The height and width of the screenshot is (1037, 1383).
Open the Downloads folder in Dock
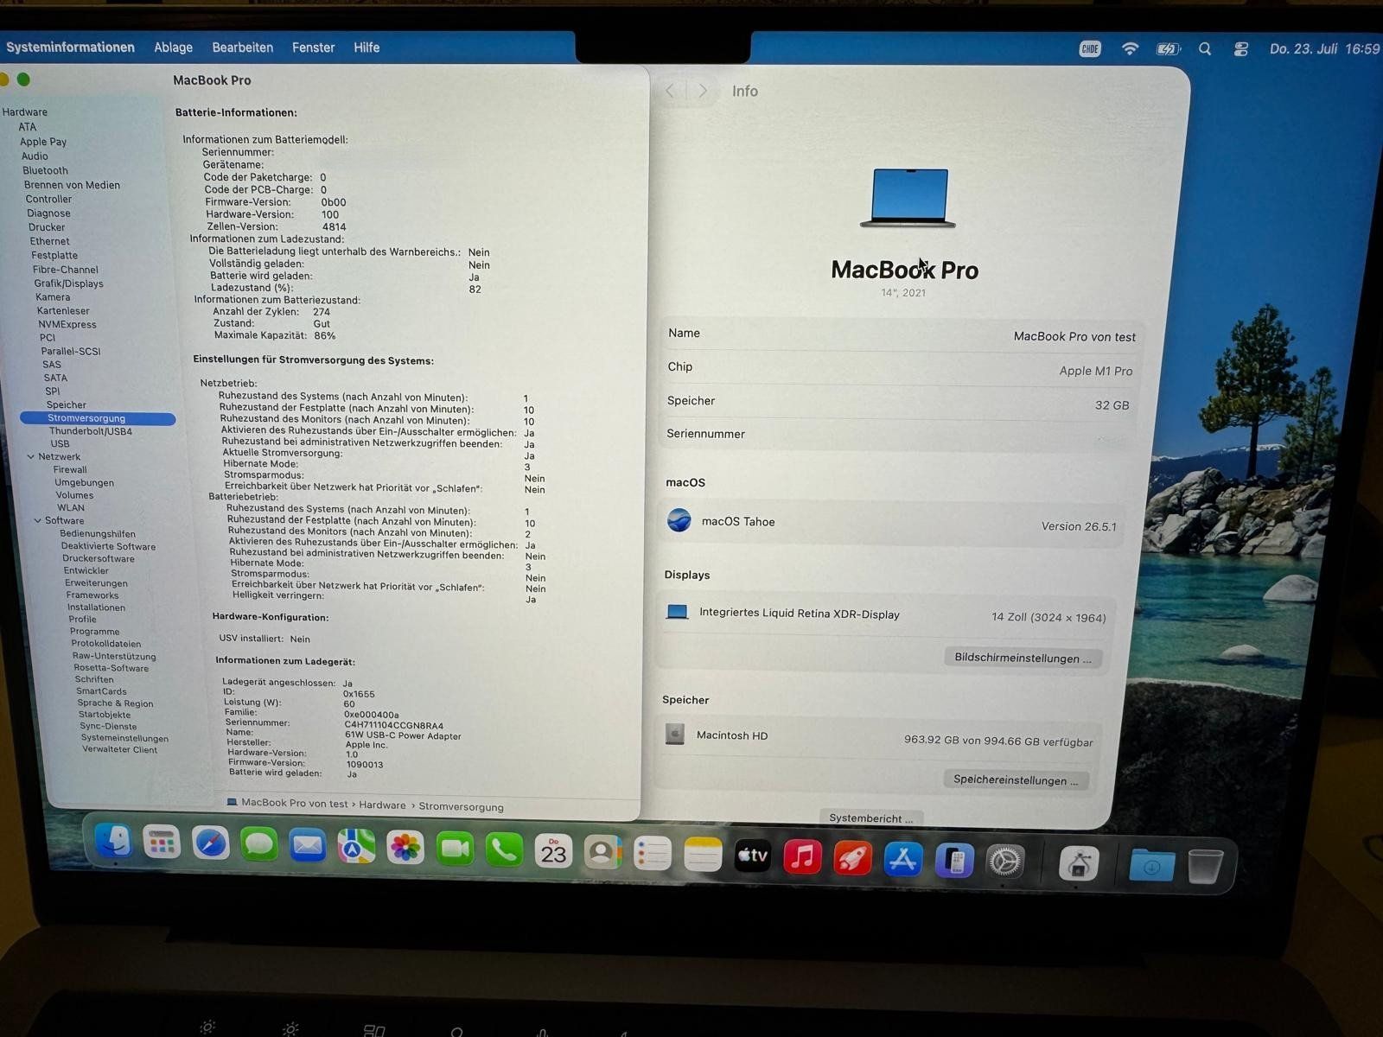tap(1151, 864)
